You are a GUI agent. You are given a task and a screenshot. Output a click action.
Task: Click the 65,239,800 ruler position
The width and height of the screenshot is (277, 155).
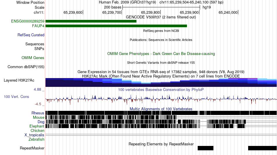pyautogui.click(x=150, y=12)
